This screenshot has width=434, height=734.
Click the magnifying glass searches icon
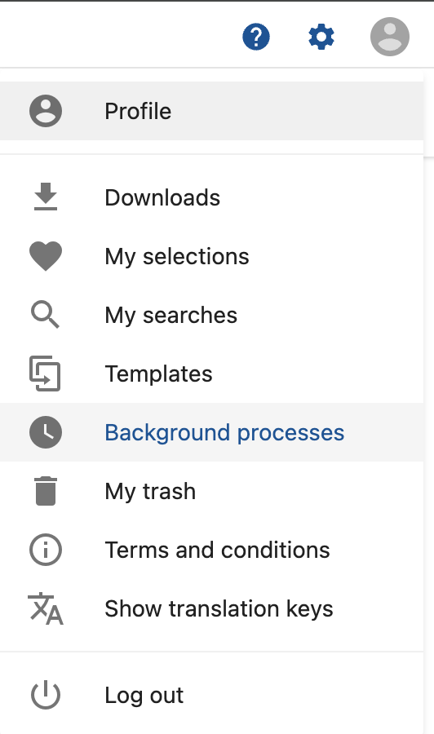[x=46, y=315]
